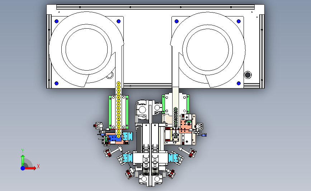
Task: Click the blue Z axis ball of the triad
Action: [x=23, y=168]
